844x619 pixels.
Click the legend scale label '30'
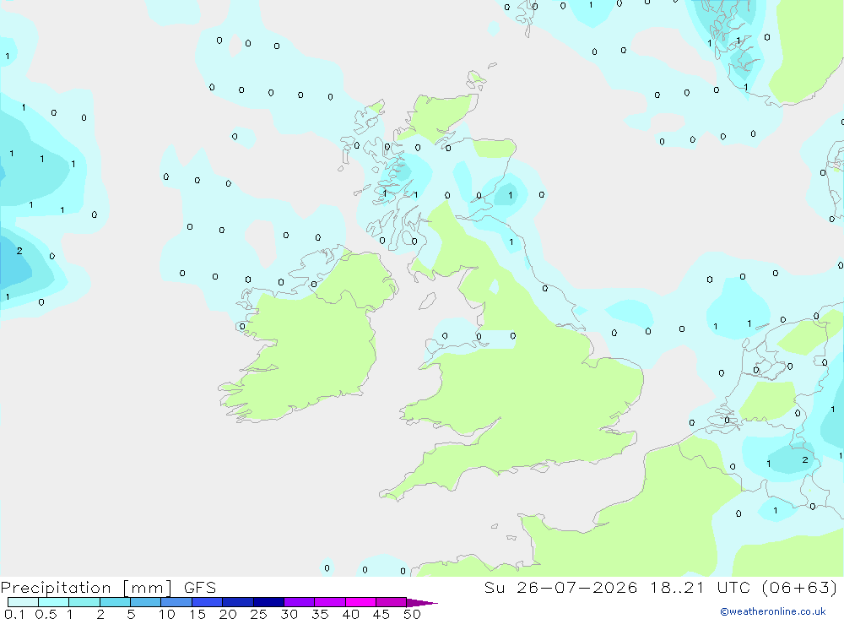(289, 614)
